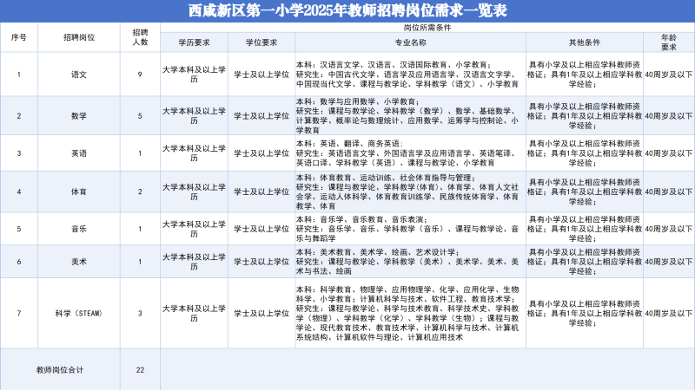
Task: Select the 年龄要求 column header
Action: pyautogui.click(x=668, y=43)
